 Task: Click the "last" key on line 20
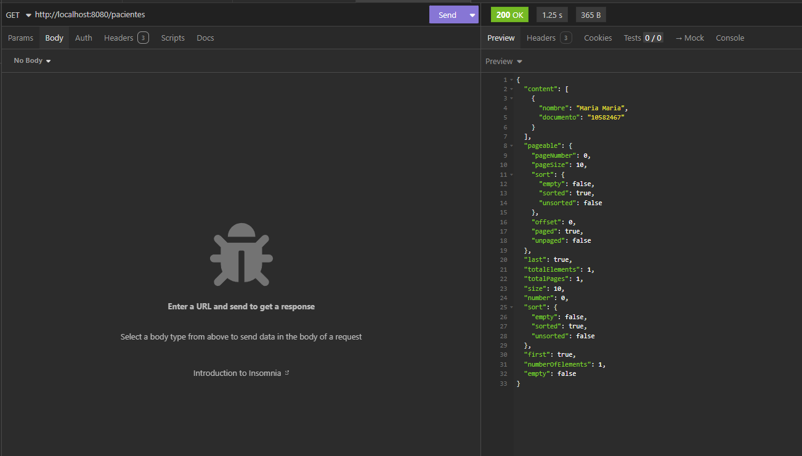point(535,259)
